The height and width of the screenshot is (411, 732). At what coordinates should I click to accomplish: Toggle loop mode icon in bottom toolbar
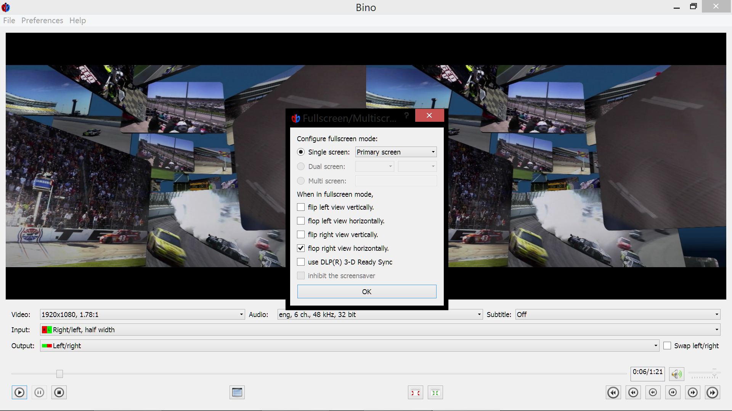[237, 392]
